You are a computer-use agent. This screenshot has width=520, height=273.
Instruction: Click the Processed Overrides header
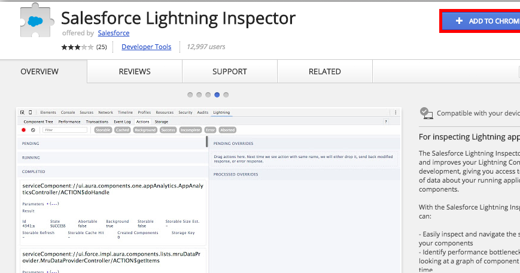(x=305, y=174)
